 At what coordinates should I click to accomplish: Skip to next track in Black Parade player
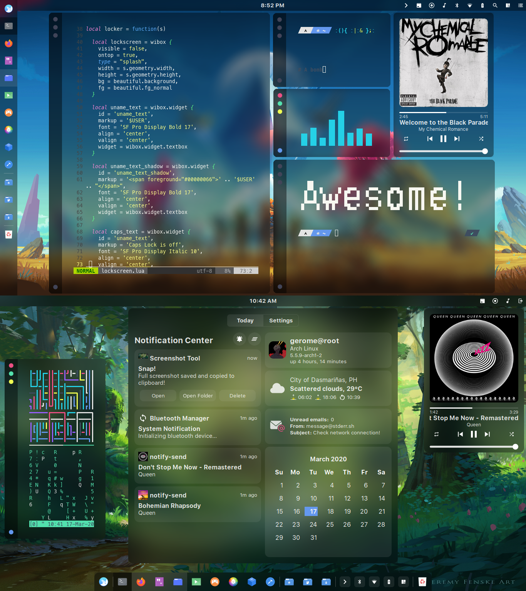pyautogui.click(x=457, y=139)
